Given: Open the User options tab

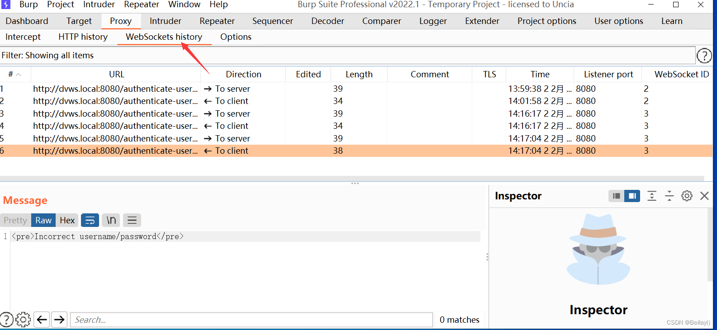Looking at the screenshot, I should 619,21.
